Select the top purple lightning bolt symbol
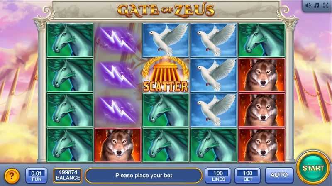This screenshot has width=332, height=186. point(118,40)
